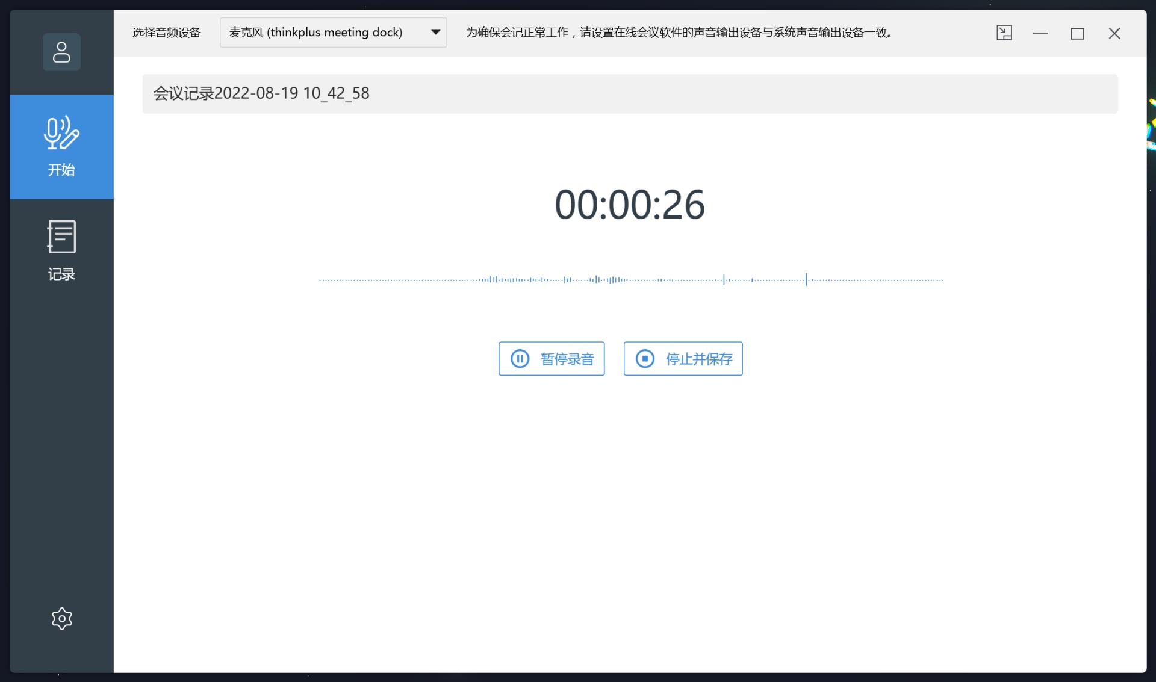This screenshot has height=682, width=1156.
Task: Click the pause icon inside 暂停录音
Action: [520, 358]
